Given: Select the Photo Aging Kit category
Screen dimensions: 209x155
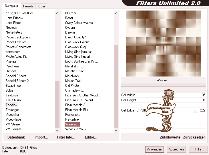Looking at the screenshot, I should (16, 57).
